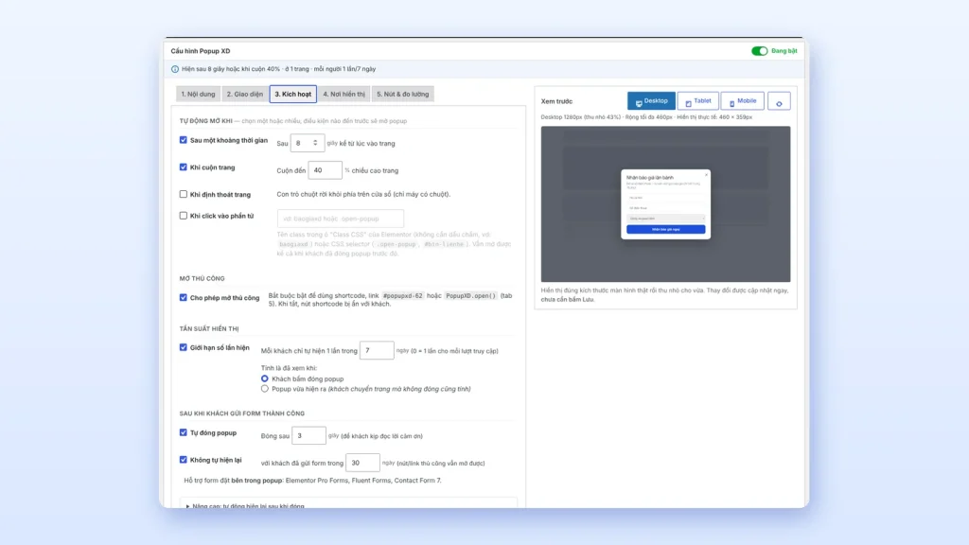Focus the form-submitted days field showing 30
969x545 pixels.
[362, 463]
